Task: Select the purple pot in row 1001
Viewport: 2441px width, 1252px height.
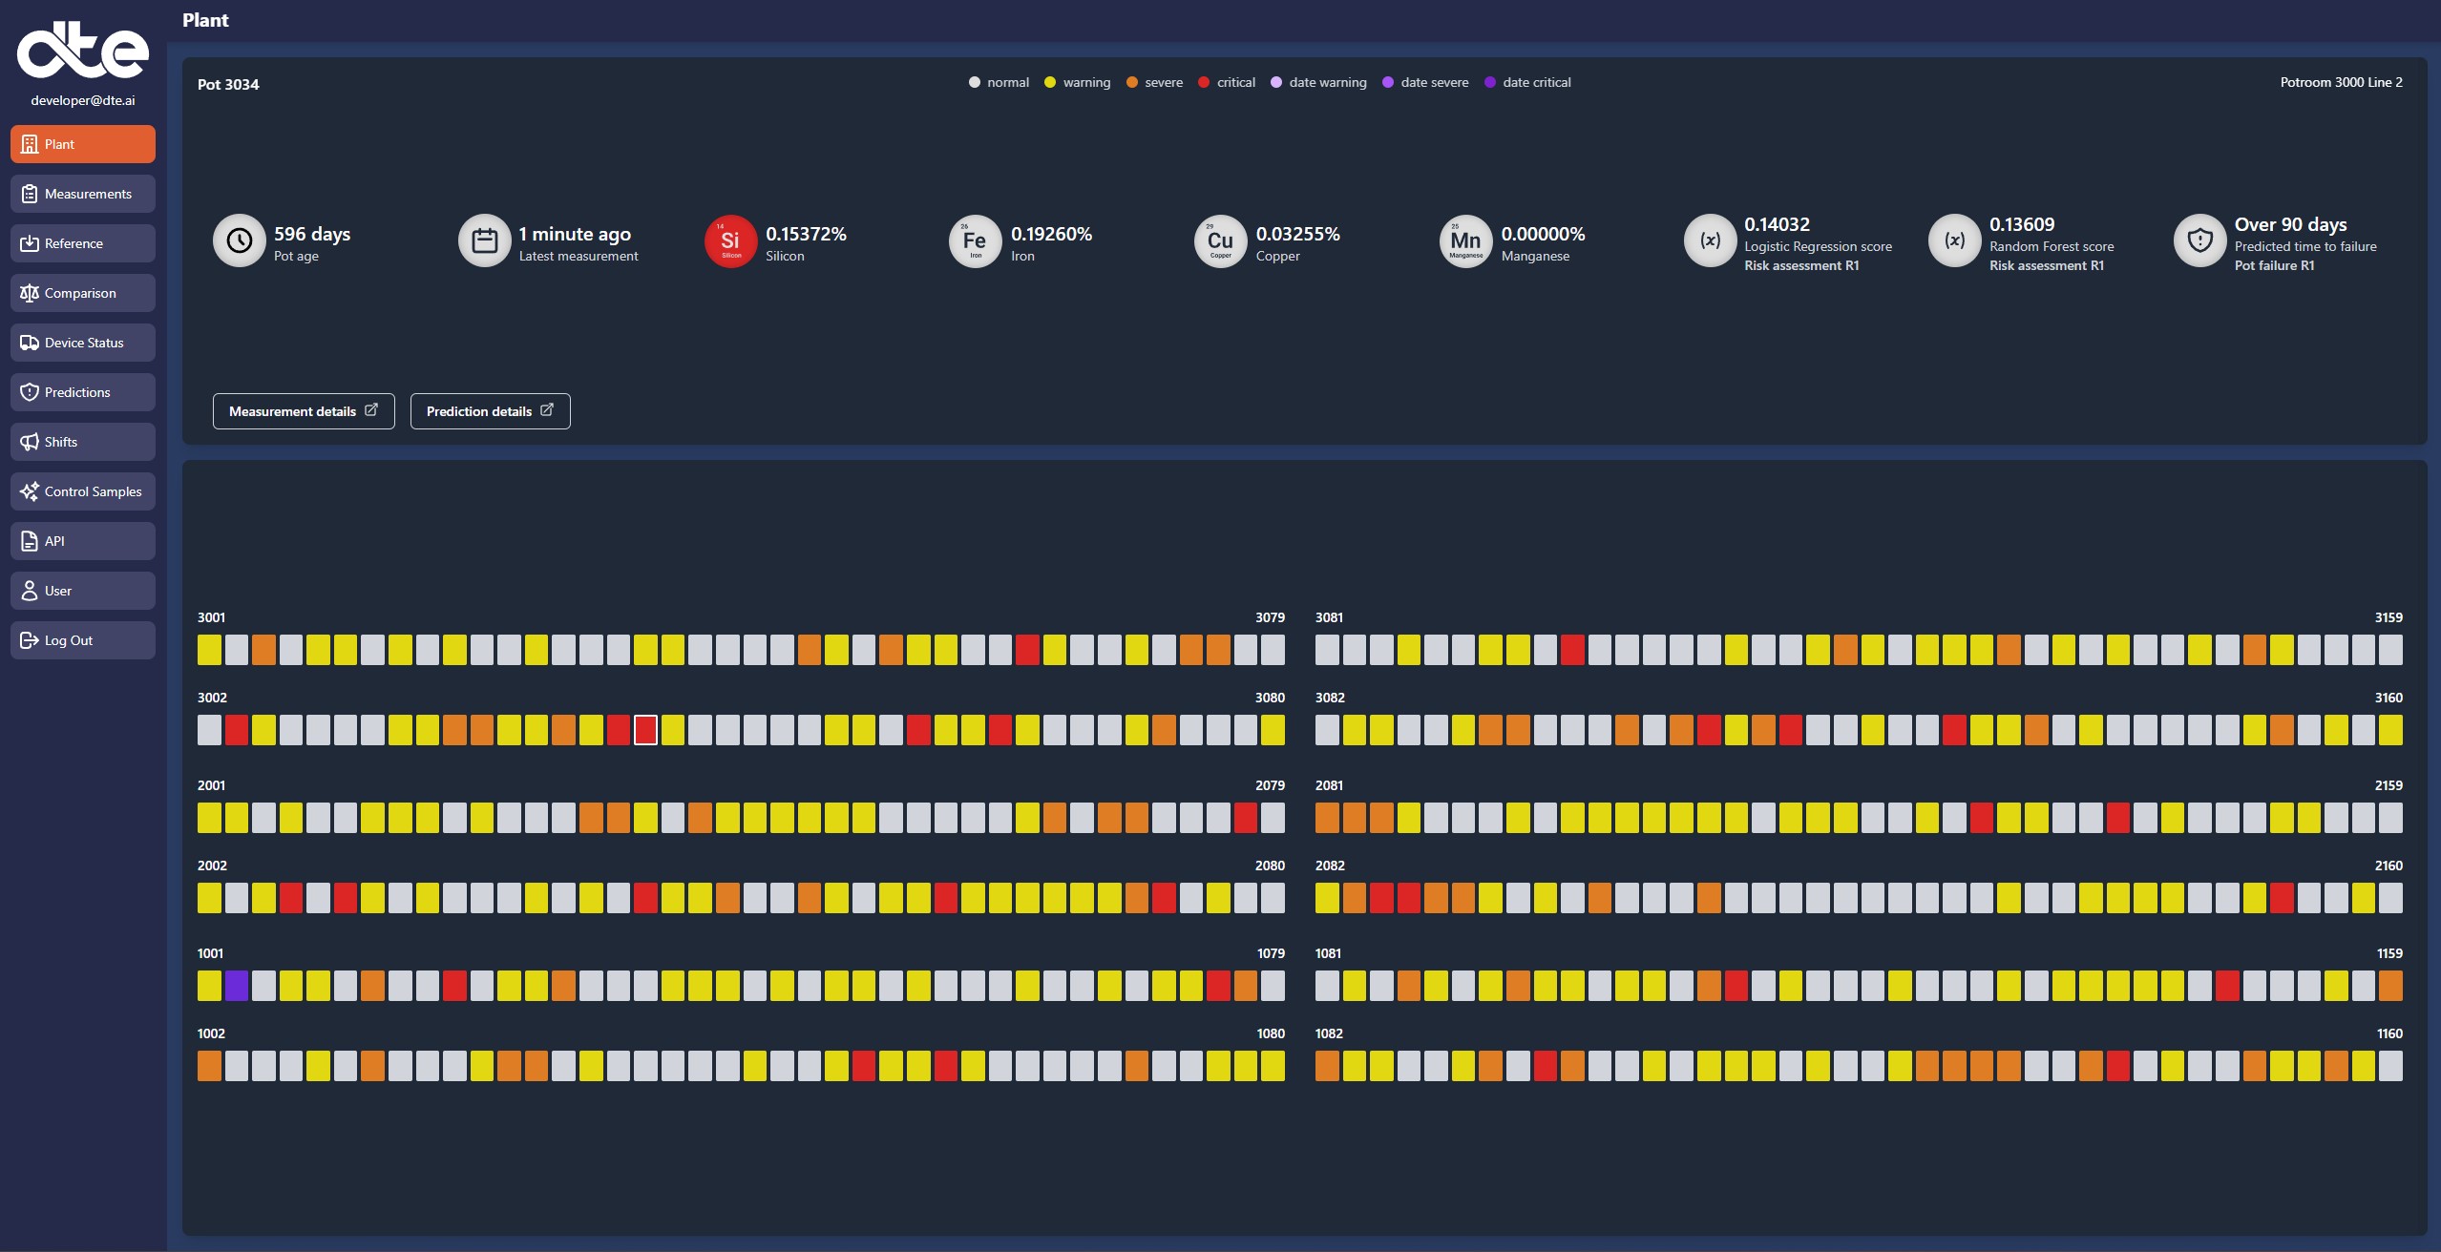Action: click(237, 986)
